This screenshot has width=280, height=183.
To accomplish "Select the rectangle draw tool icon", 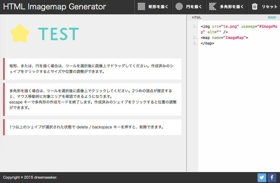I will [141, 7].
